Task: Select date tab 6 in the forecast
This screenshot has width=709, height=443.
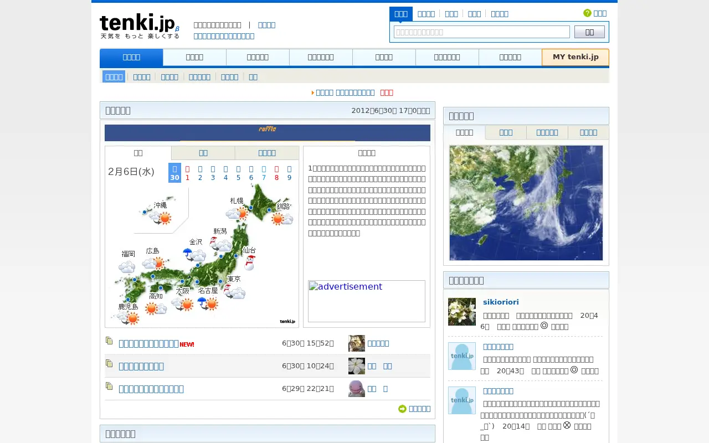Action: coord(251,173)
